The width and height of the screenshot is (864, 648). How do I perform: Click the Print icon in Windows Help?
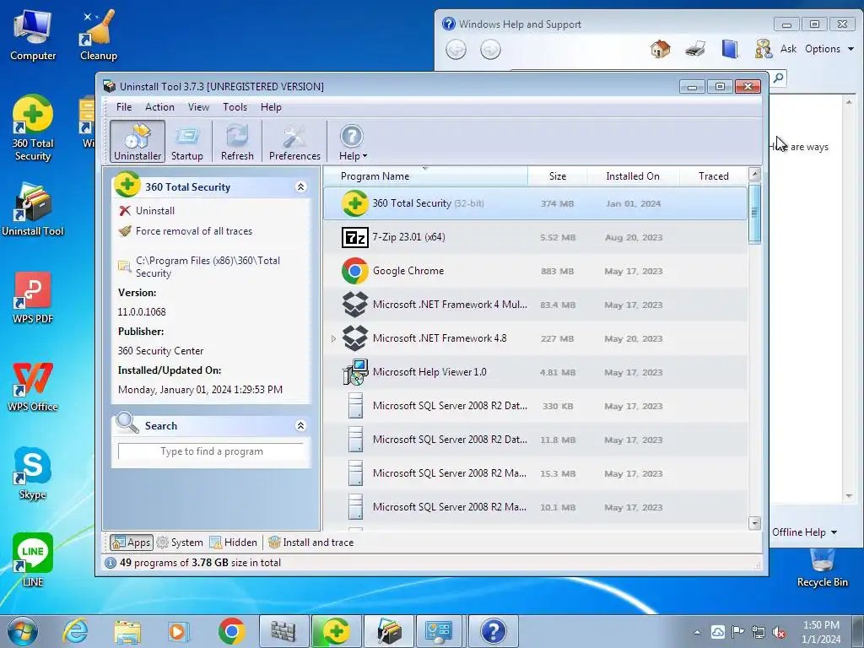tap(695, 49)
